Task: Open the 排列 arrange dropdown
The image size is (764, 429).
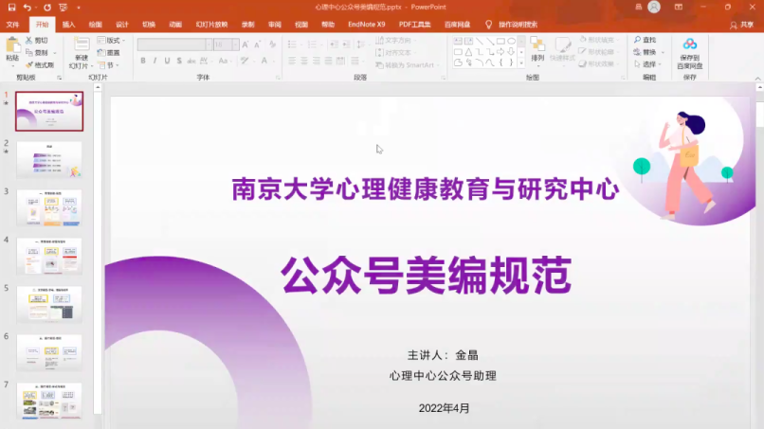Action: coord(537,50)
